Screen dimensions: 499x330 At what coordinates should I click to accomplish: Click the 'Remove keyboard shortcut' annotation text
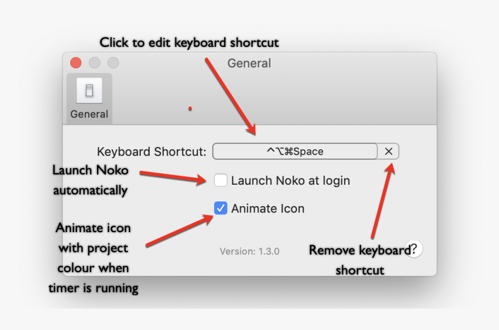pos(360,260)
